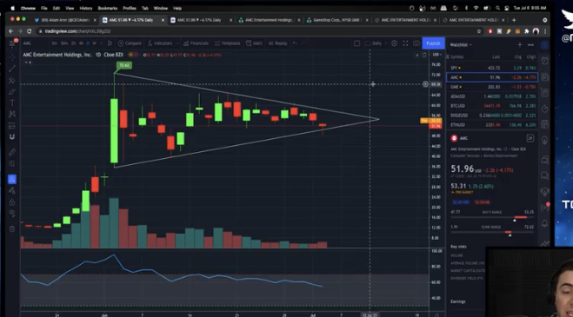Collapse the indicator legend arrow under title
The height and width of the screenshot is (317, 573).
coord(28,63)
